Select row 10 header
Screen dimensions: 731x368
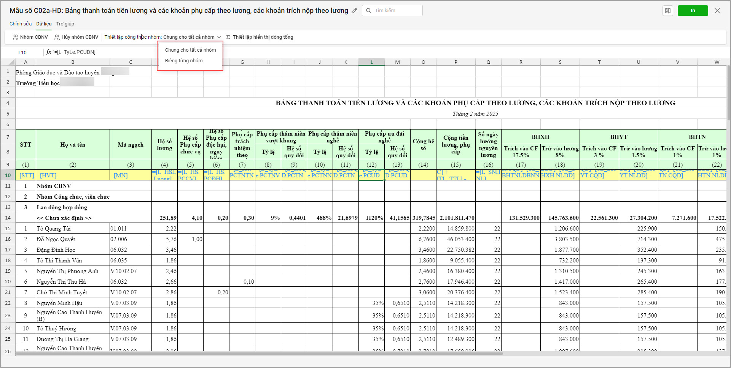click(8, 175)
